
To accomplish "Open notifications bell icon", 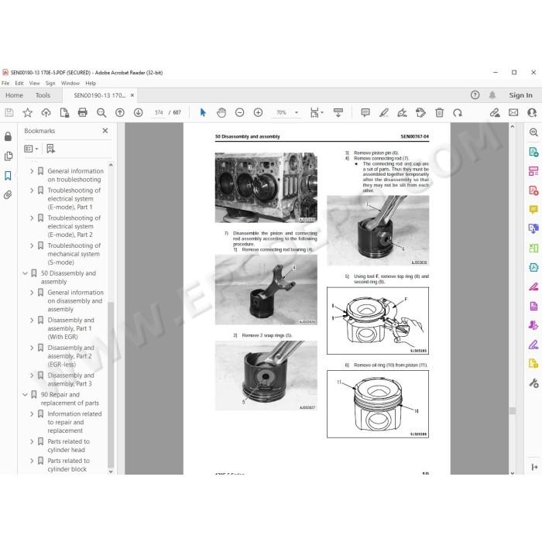I will [x=492, y=95].
